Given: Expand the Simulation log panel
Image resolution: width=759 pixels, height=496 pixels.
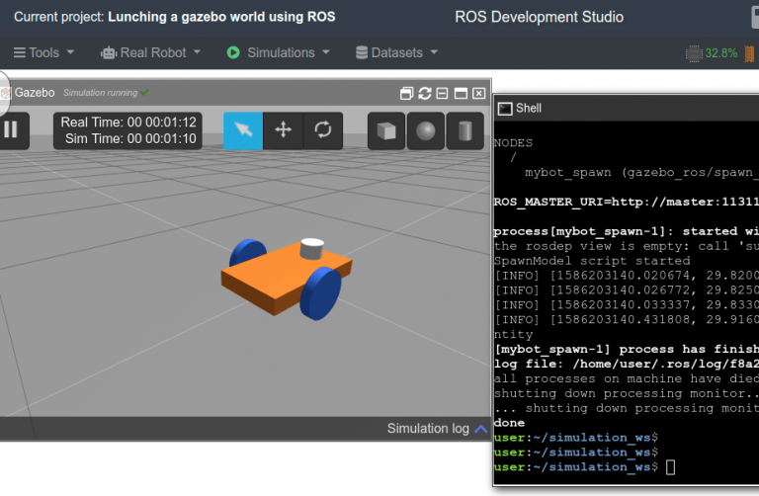Looking at the screenshot, I should coord(481,429).
